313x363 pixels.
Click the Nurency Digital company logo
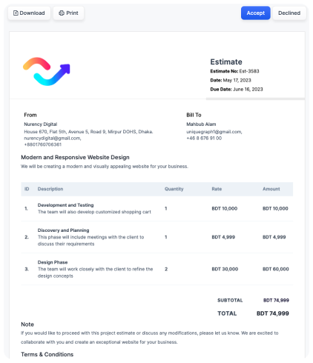pos(47,72)
